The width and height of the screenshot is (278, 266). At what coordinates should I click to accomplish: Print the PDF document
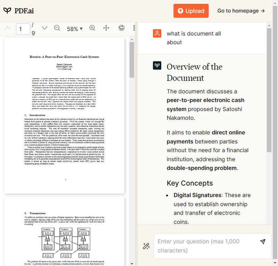(121, 28)
